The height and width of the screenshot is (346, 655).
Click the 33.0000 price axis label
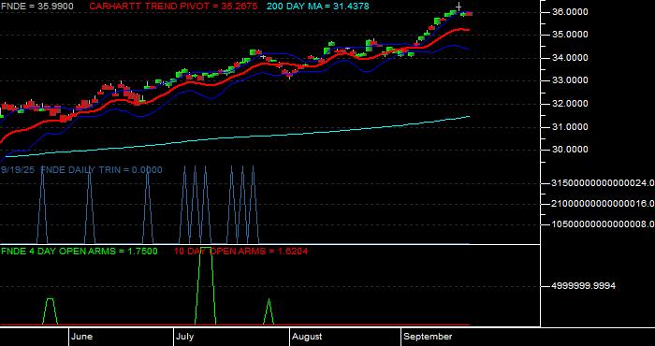click(570, 80)
